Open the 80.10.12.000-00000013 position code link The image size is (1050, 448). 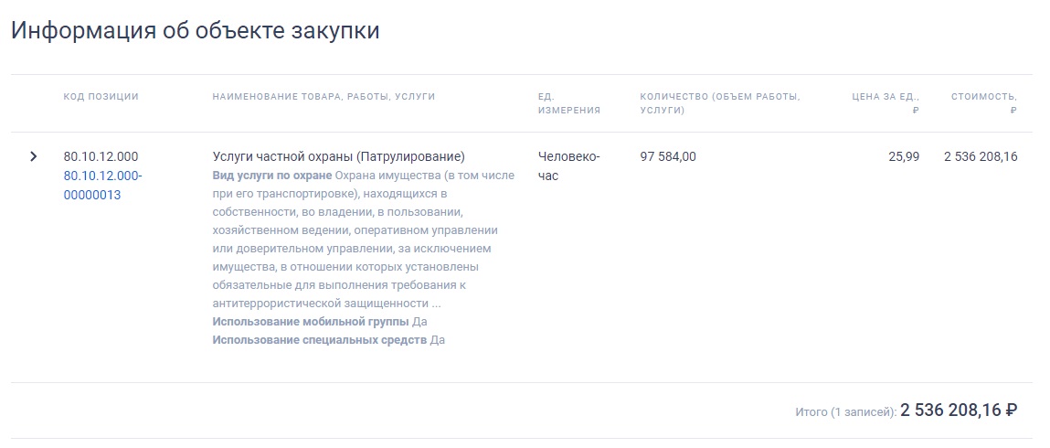[x=102, y=185]
